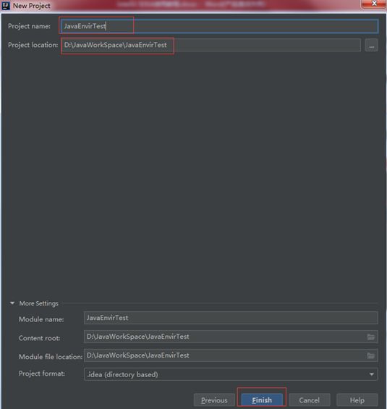Click the New Project title bar text
This screenshot has height=409, width=387.
pos(32,6)
